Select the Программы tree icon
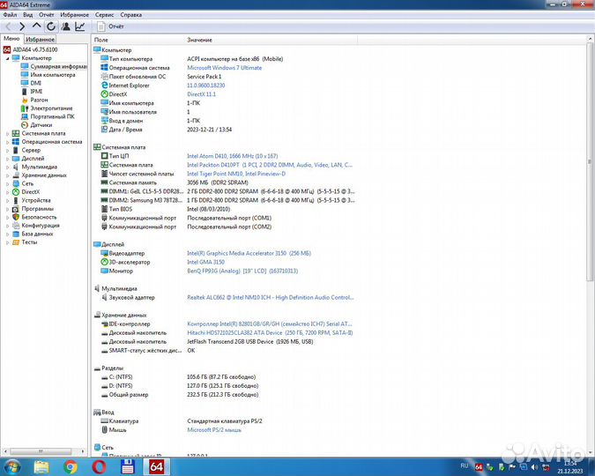This screenshot has height=476, width=595. (16, 209)
